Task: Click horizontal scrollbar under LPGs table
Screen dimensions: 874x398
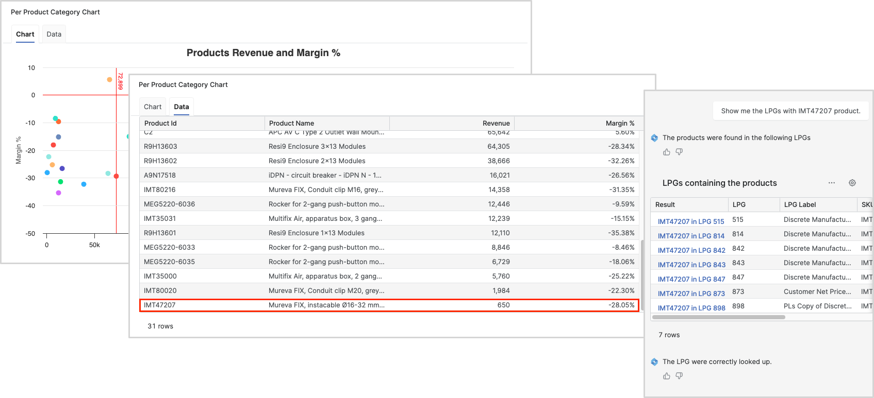Action: coord(718,317)
